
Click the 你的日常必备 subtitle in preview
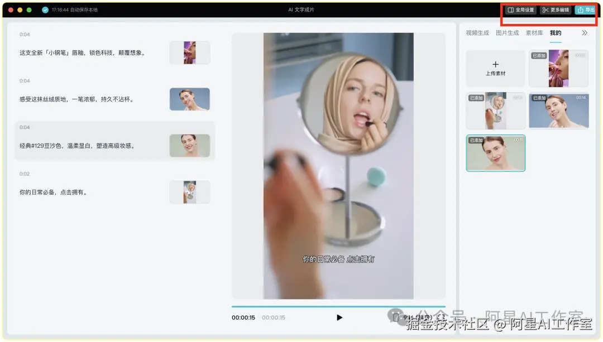pos(338,259)
